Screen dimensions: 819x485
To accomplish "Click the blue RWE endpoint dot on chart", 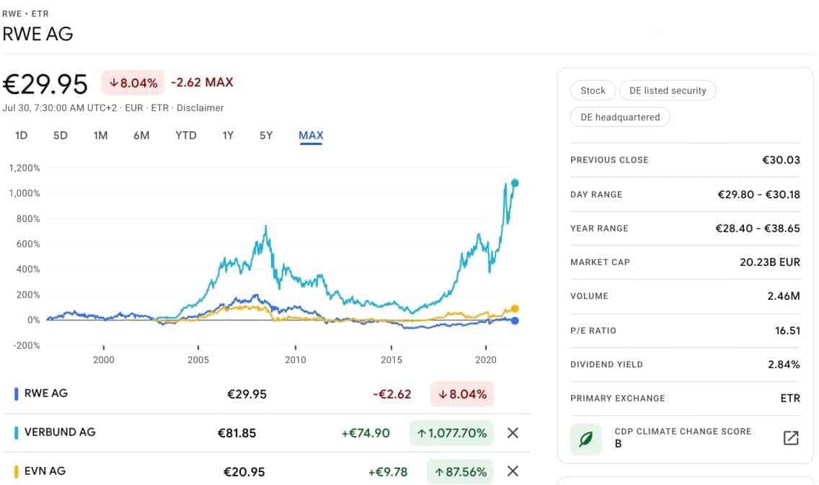I will (x=515, y=321).
